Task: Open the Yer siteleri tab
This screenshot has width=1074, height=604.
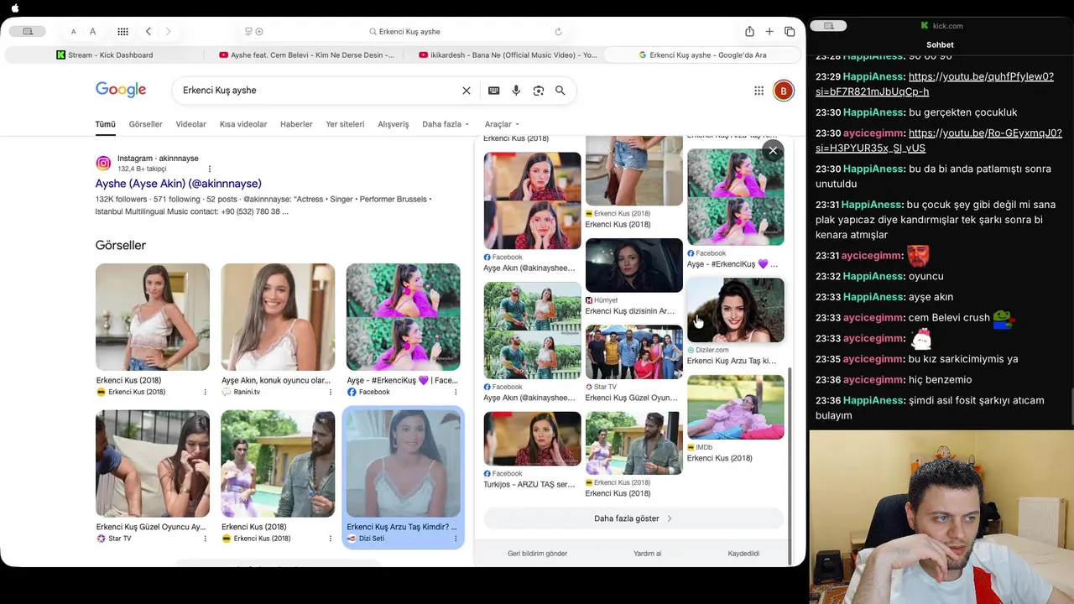Action: [345, 124]
